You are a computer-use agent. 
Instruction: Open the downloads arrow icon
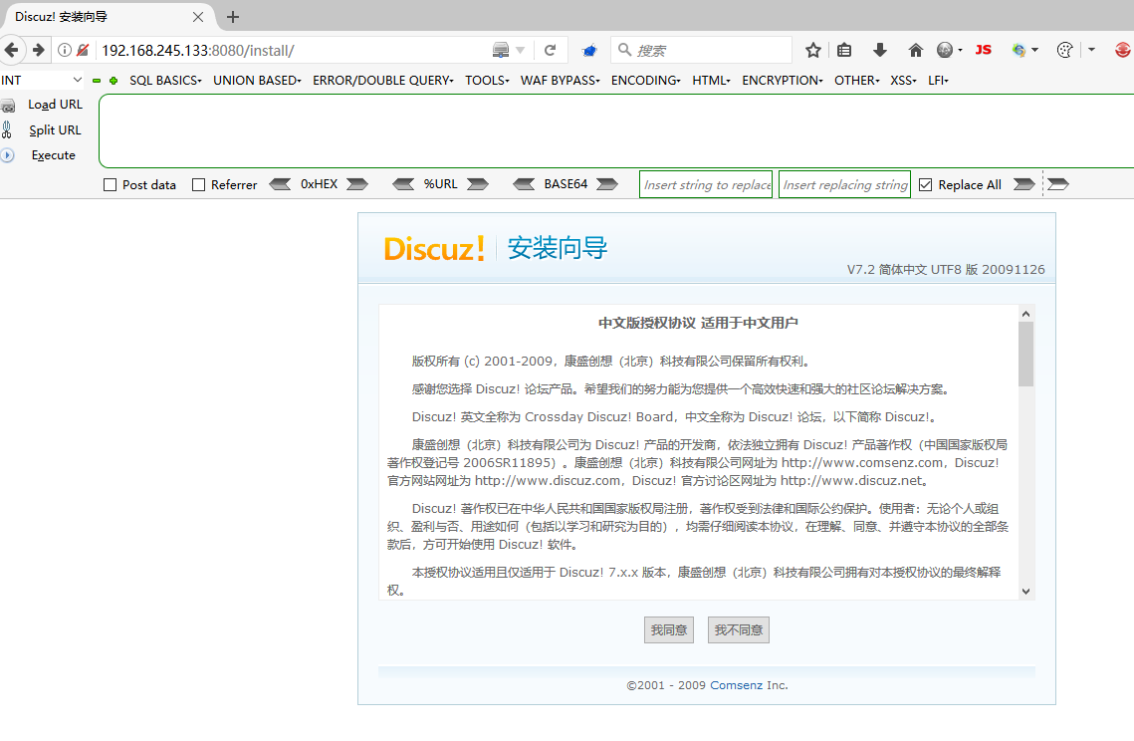[x=879, y=50]
